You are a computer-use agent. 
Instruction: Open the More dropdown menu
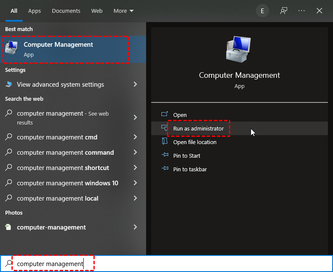tap(124, 11)
